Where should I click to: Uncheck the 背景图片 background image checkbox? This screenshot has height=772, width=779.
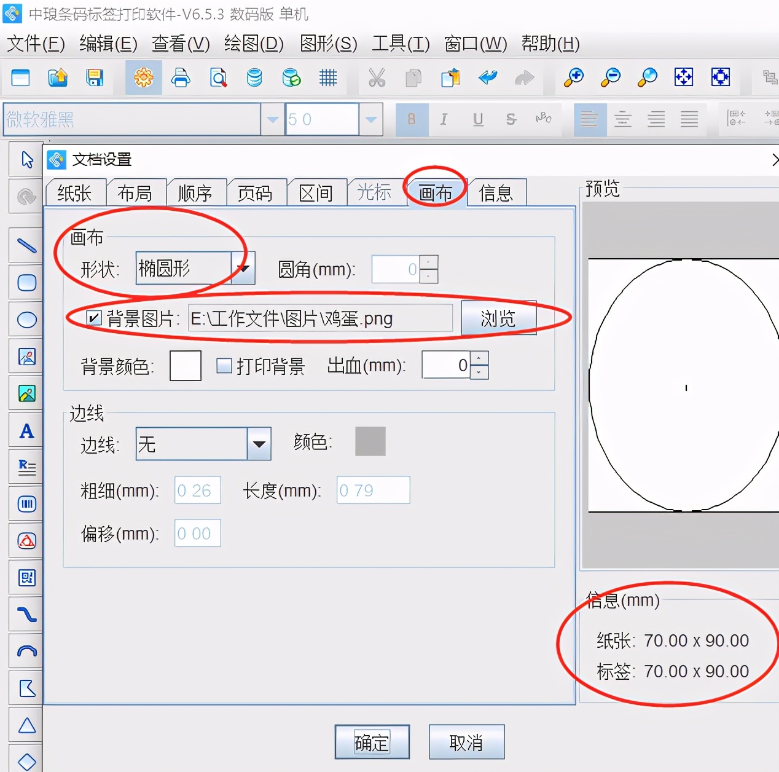click(93, 318)
